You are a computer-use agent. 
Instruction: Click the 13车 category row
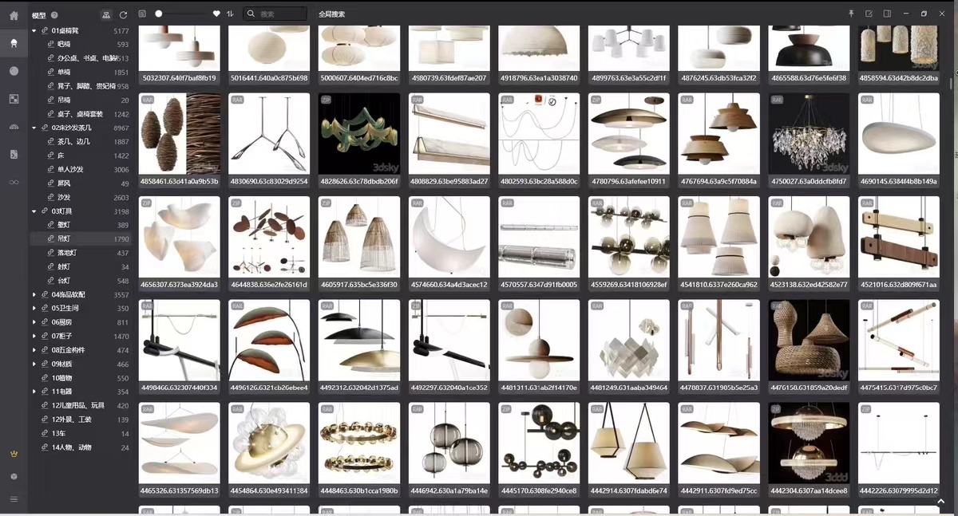(80, 434)
